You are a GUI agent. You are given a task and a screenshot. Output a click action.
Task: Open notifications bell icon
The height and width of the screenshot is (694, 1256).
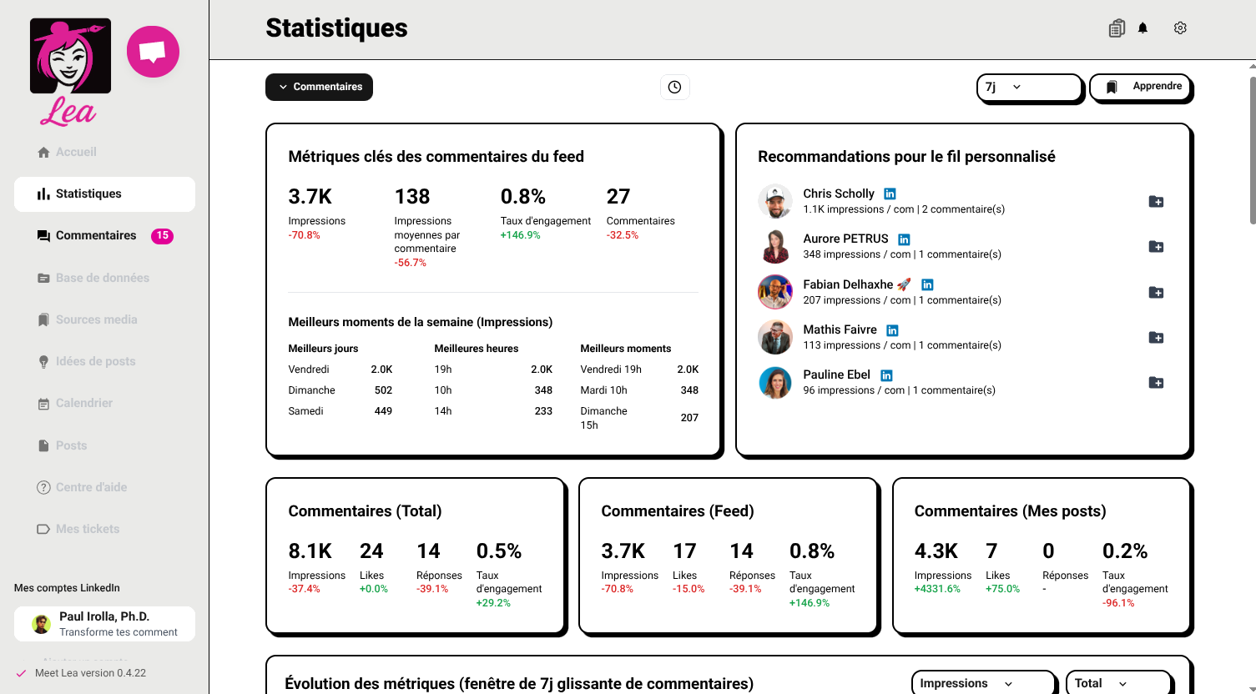pyautogui.click(x=1143, y=28)
